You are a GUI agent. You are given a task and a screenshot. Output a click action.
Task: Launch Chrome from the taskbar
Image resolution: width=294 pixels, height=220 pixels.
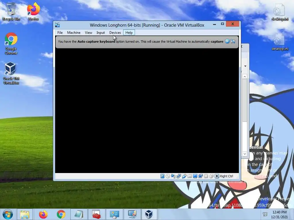(x=61, y=214)
